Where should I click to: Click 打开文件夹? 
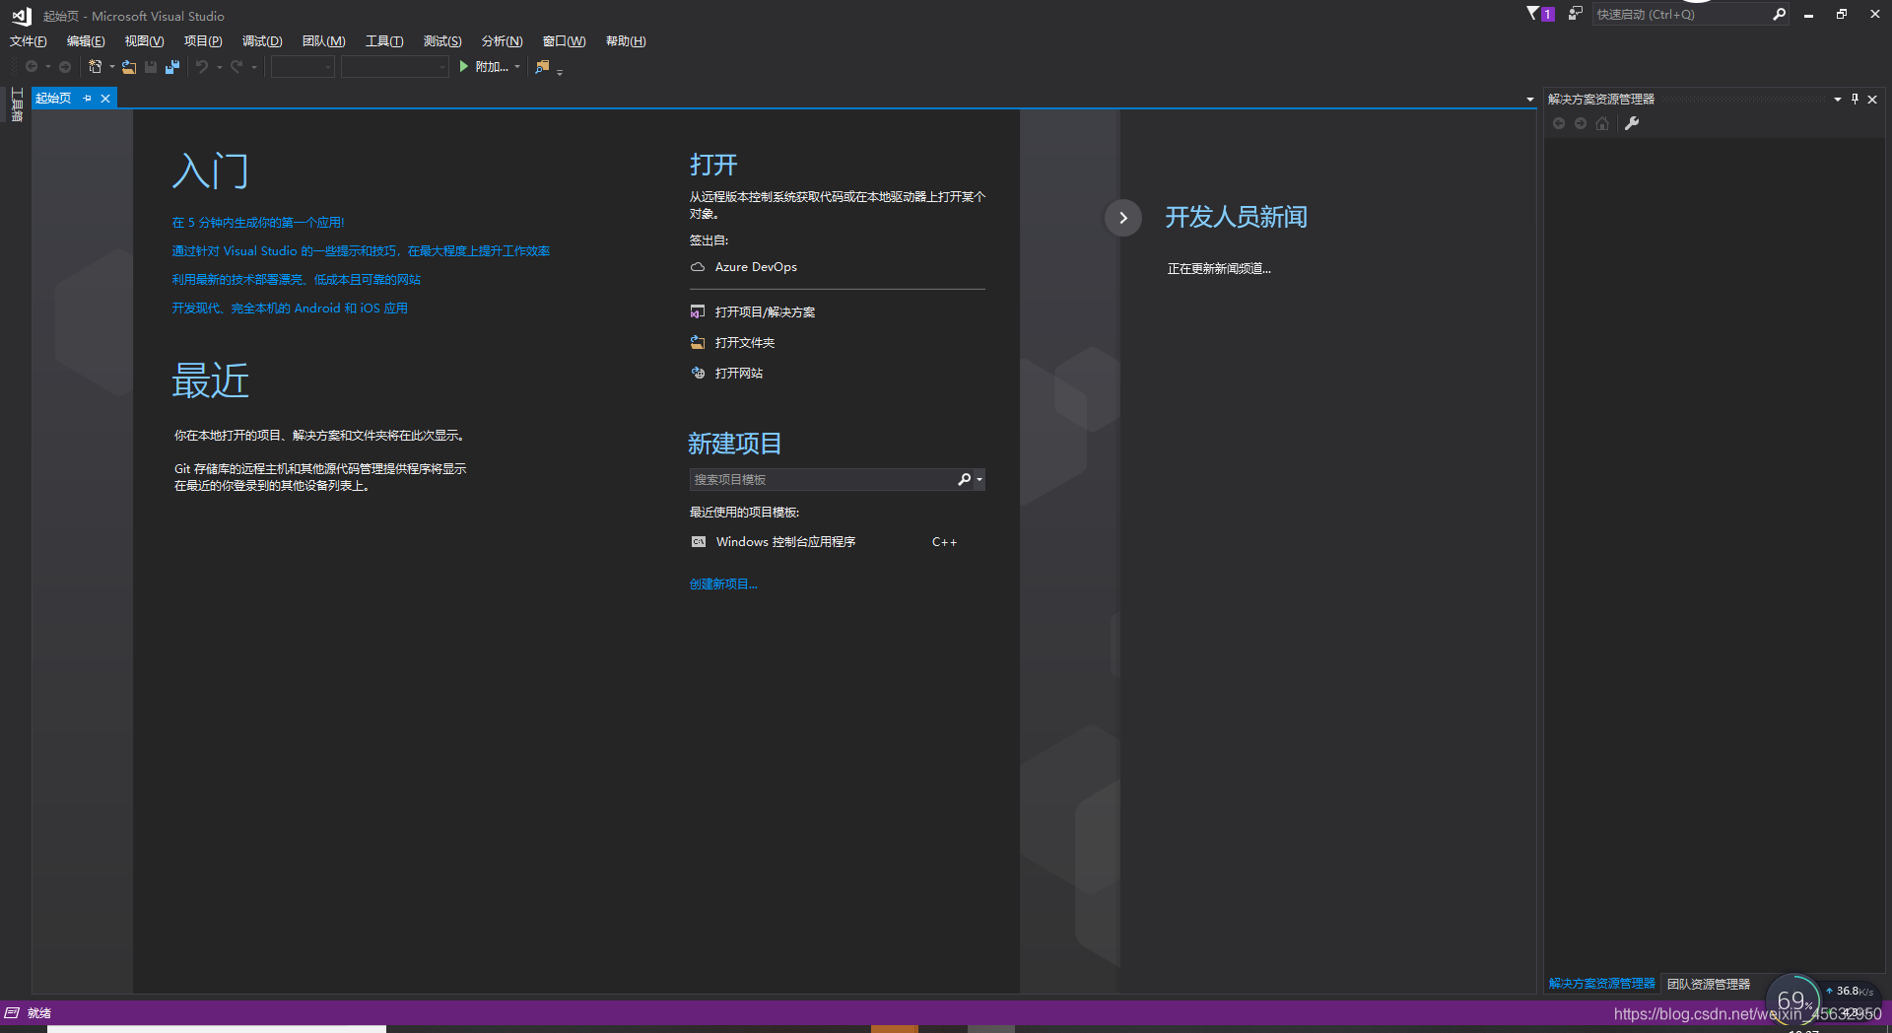tap(733, 343)
